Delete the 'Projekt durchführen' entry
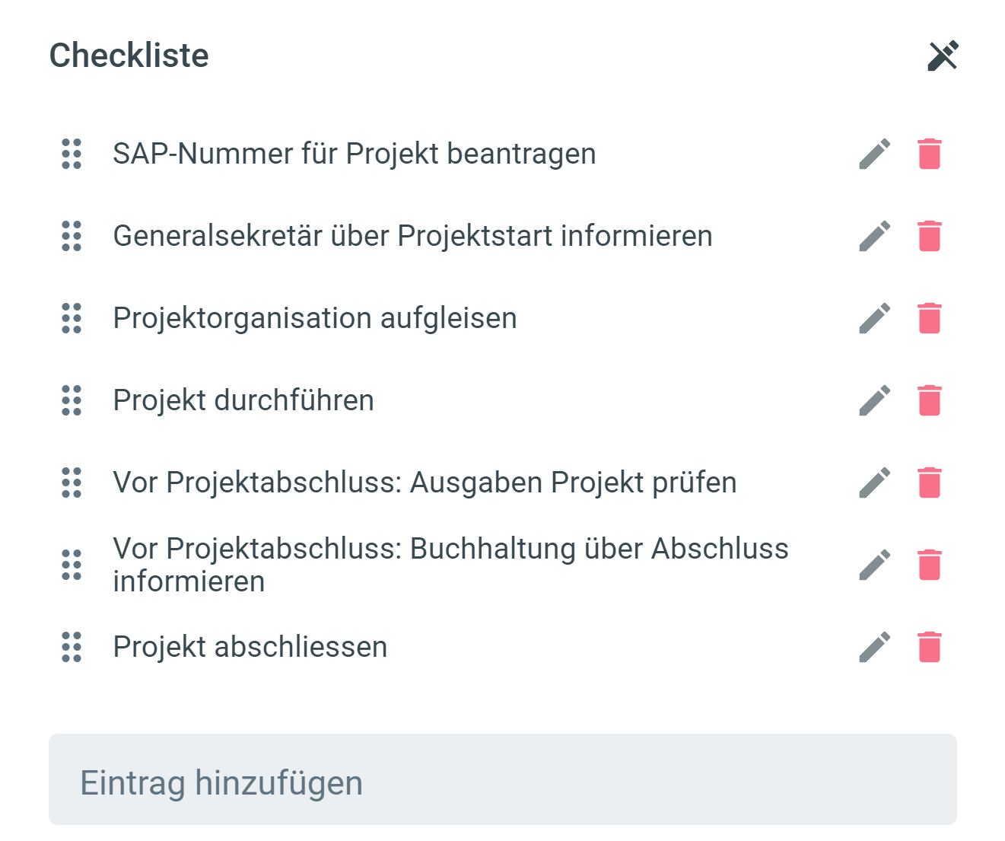Screen dimensions: 1005x841 [x=930, y=400]
